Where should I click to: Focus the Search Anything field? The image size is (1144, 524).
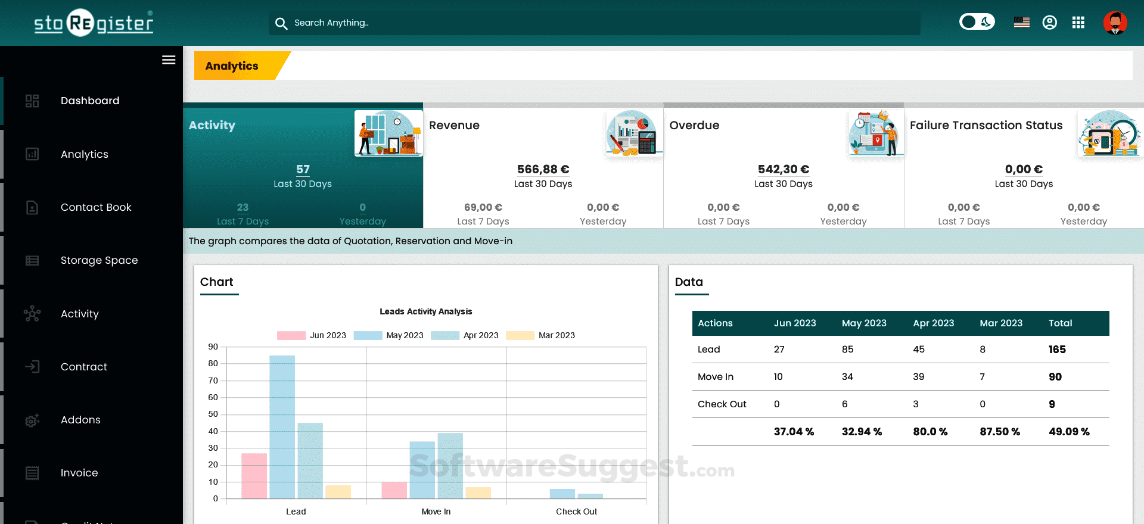[x=594, y=23]
